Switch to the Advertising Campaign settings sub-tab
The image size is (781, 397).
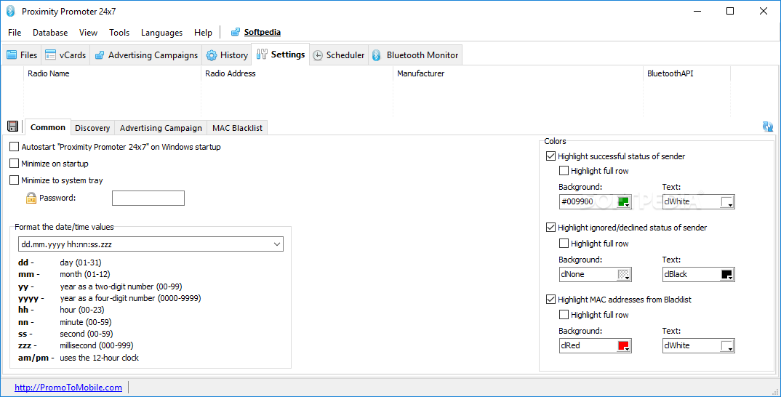[x=161, y=128]
